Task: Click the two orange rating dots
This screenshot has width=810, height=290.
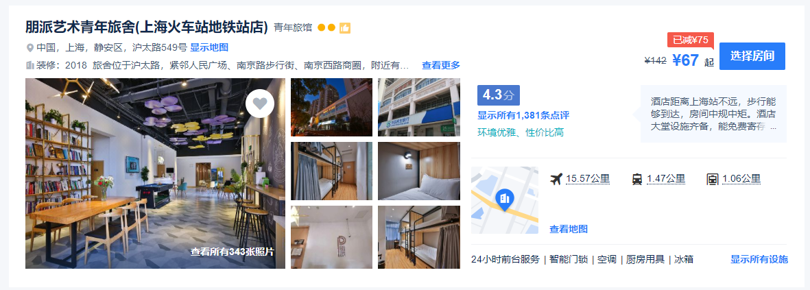Action: [x=326, y=28]
